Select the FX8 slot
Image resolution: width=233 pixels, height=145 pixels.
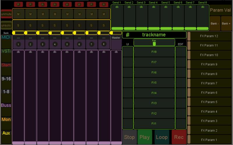pos(154,52)
